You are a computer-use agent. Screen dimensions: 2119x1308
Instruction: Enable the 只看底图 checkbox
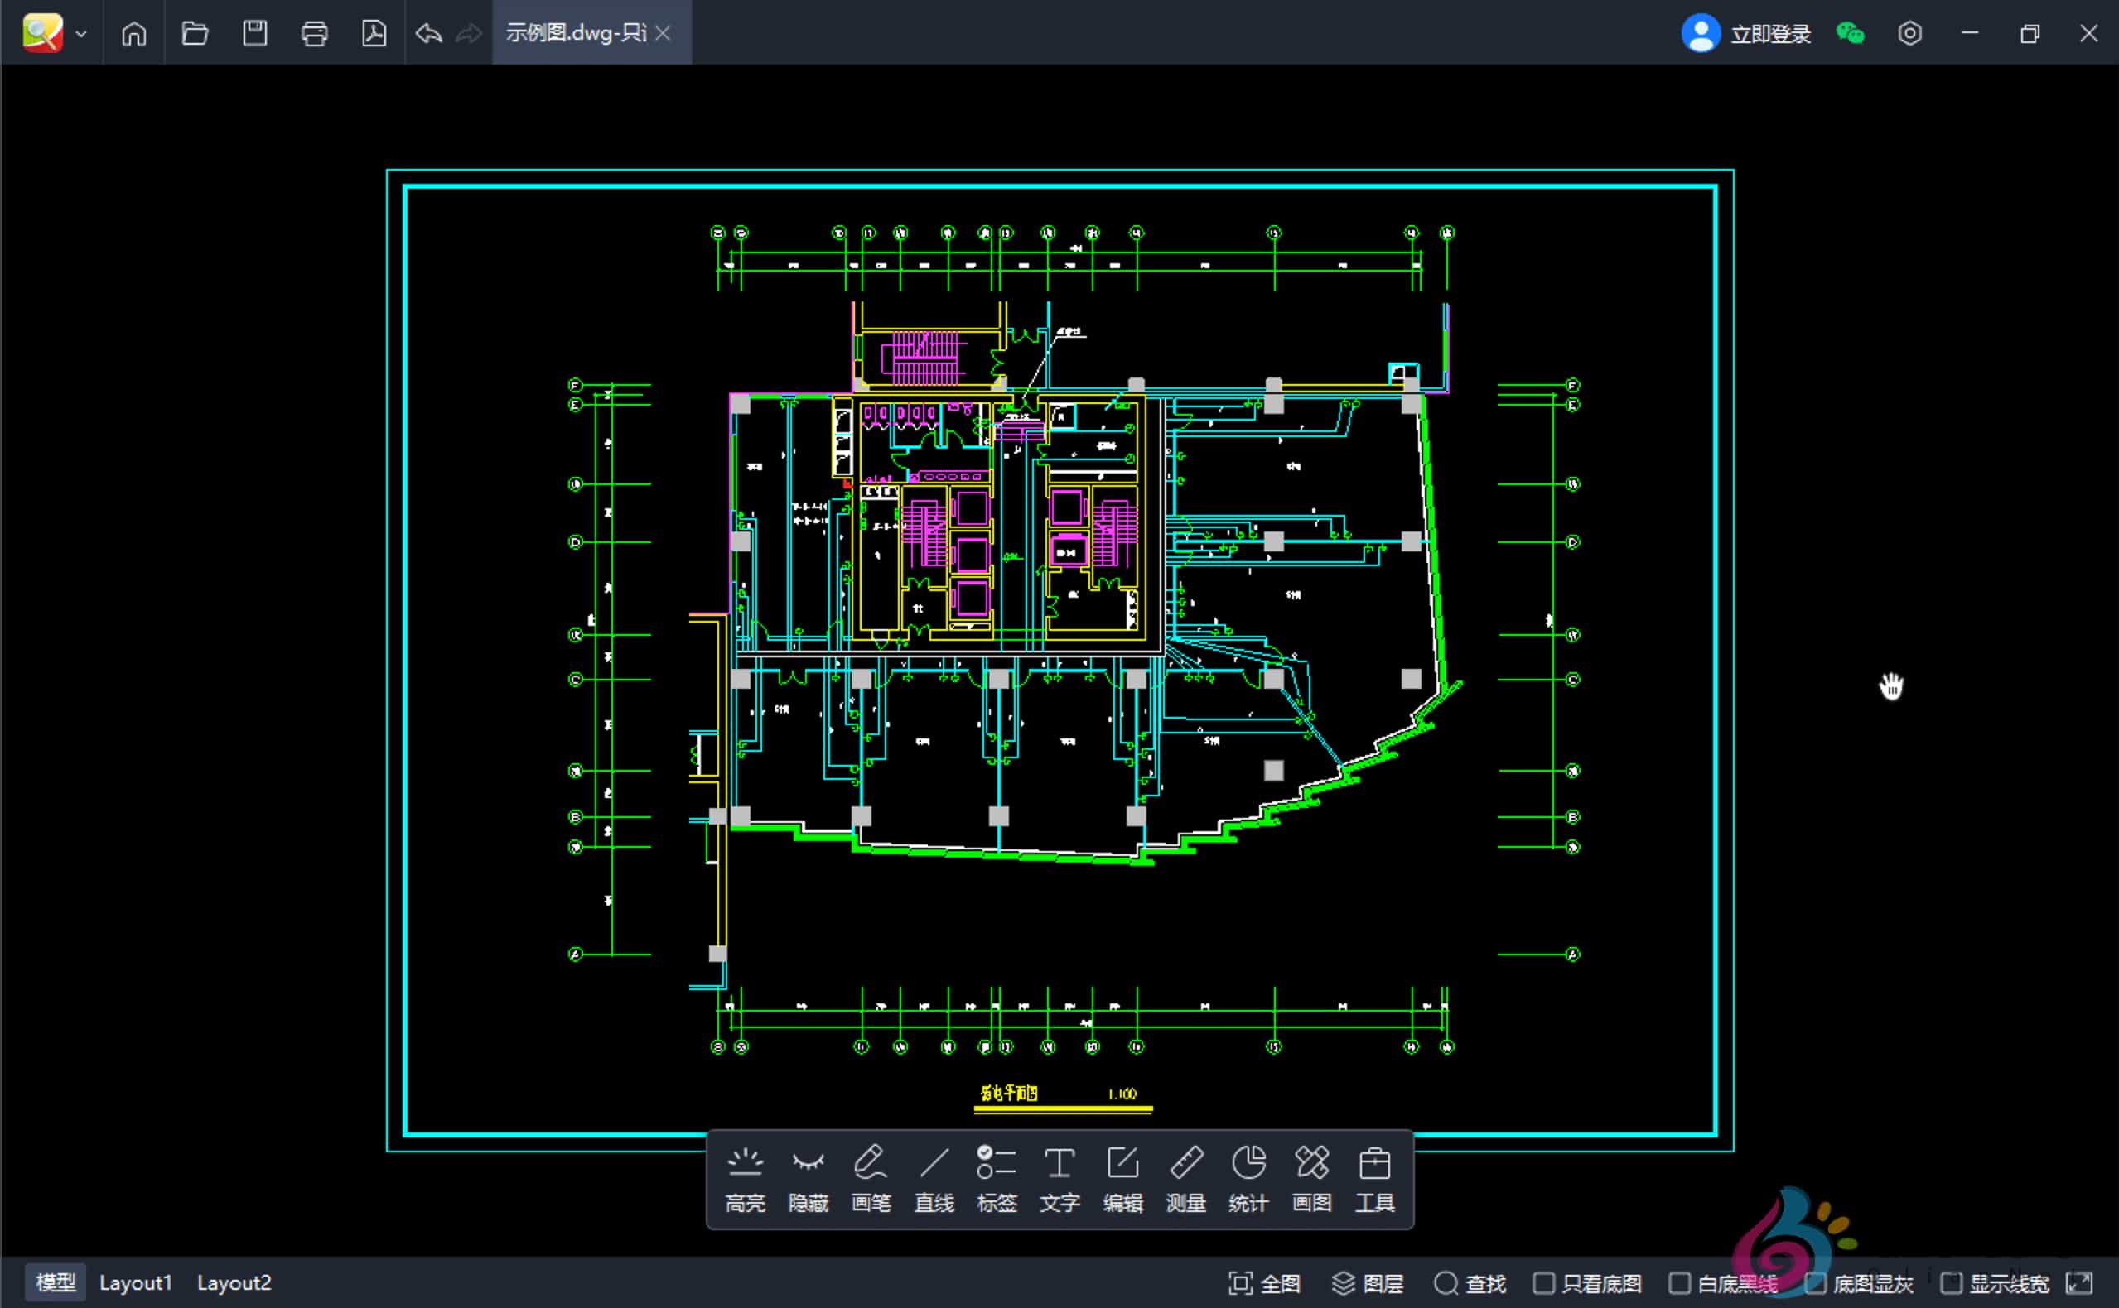(x=1543, y=1282)
